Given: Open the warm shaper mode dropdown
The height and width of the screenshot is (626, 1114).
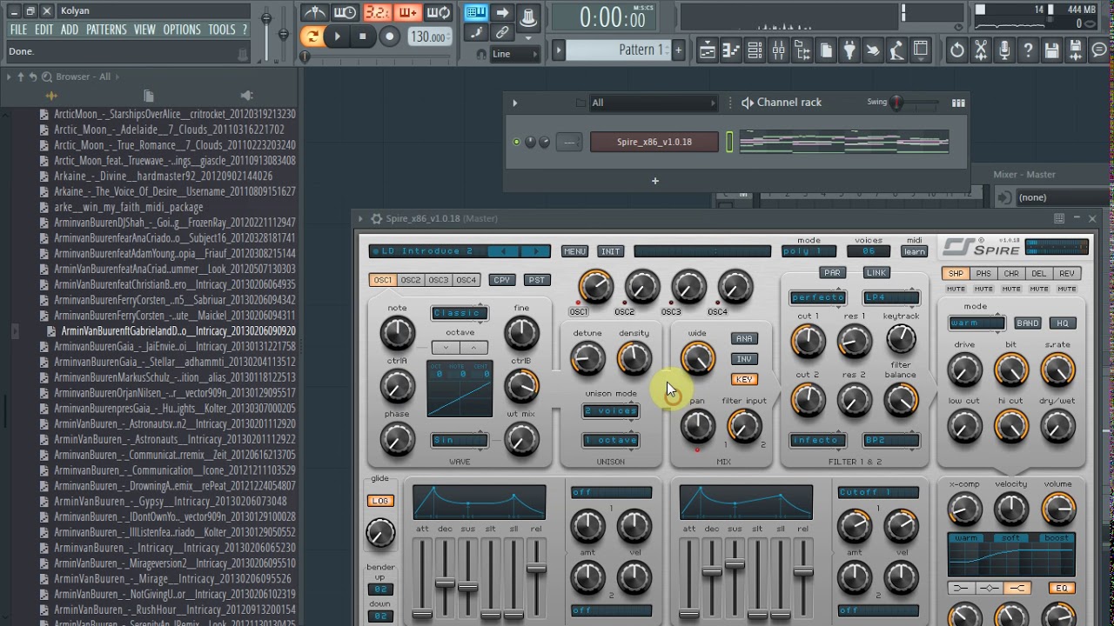Looking at the screenshot, I should (x=977, y=323).
